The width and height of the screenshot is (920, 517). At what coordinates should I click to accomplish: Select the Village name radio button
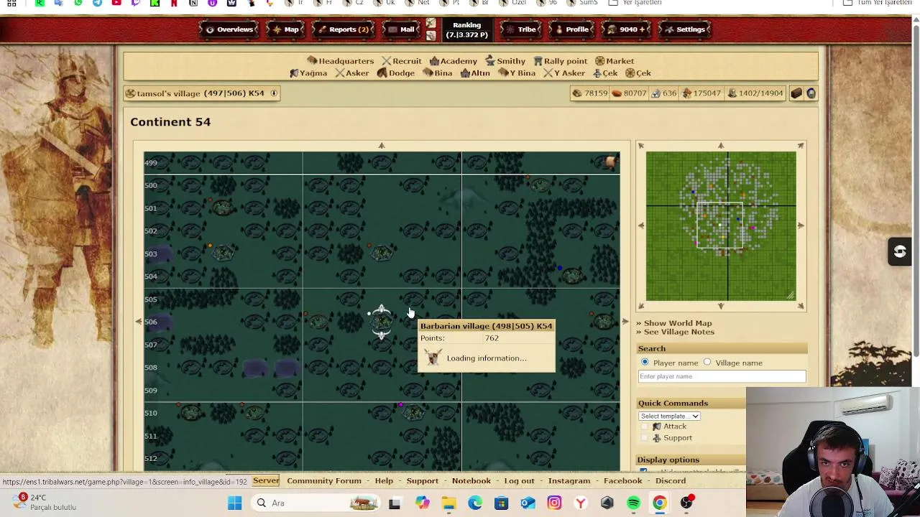pos(707,363)
